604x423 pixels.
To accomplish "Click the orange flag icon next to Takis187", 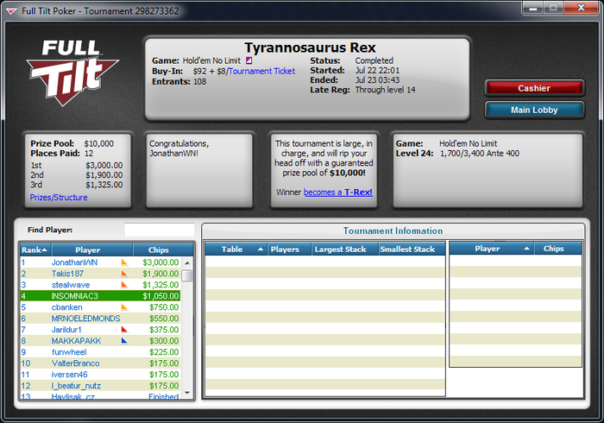I will point(124,274).
